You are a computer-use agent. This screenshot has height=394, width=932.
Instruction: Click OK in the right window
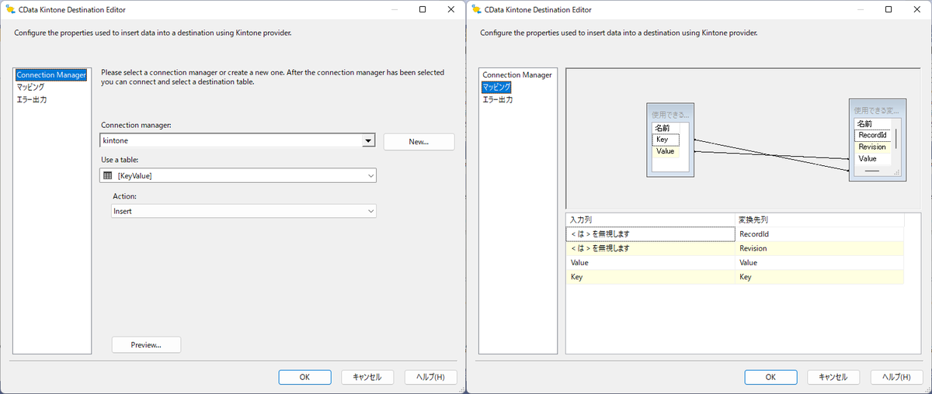pyautogui.click(x=770, y=377)
